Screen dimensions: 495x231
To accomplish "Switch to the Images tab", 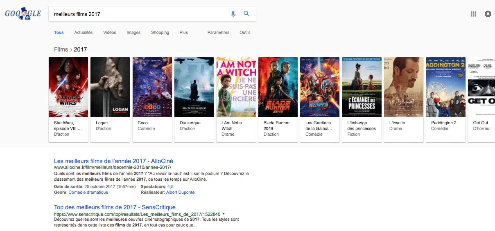I will (133, 33).
